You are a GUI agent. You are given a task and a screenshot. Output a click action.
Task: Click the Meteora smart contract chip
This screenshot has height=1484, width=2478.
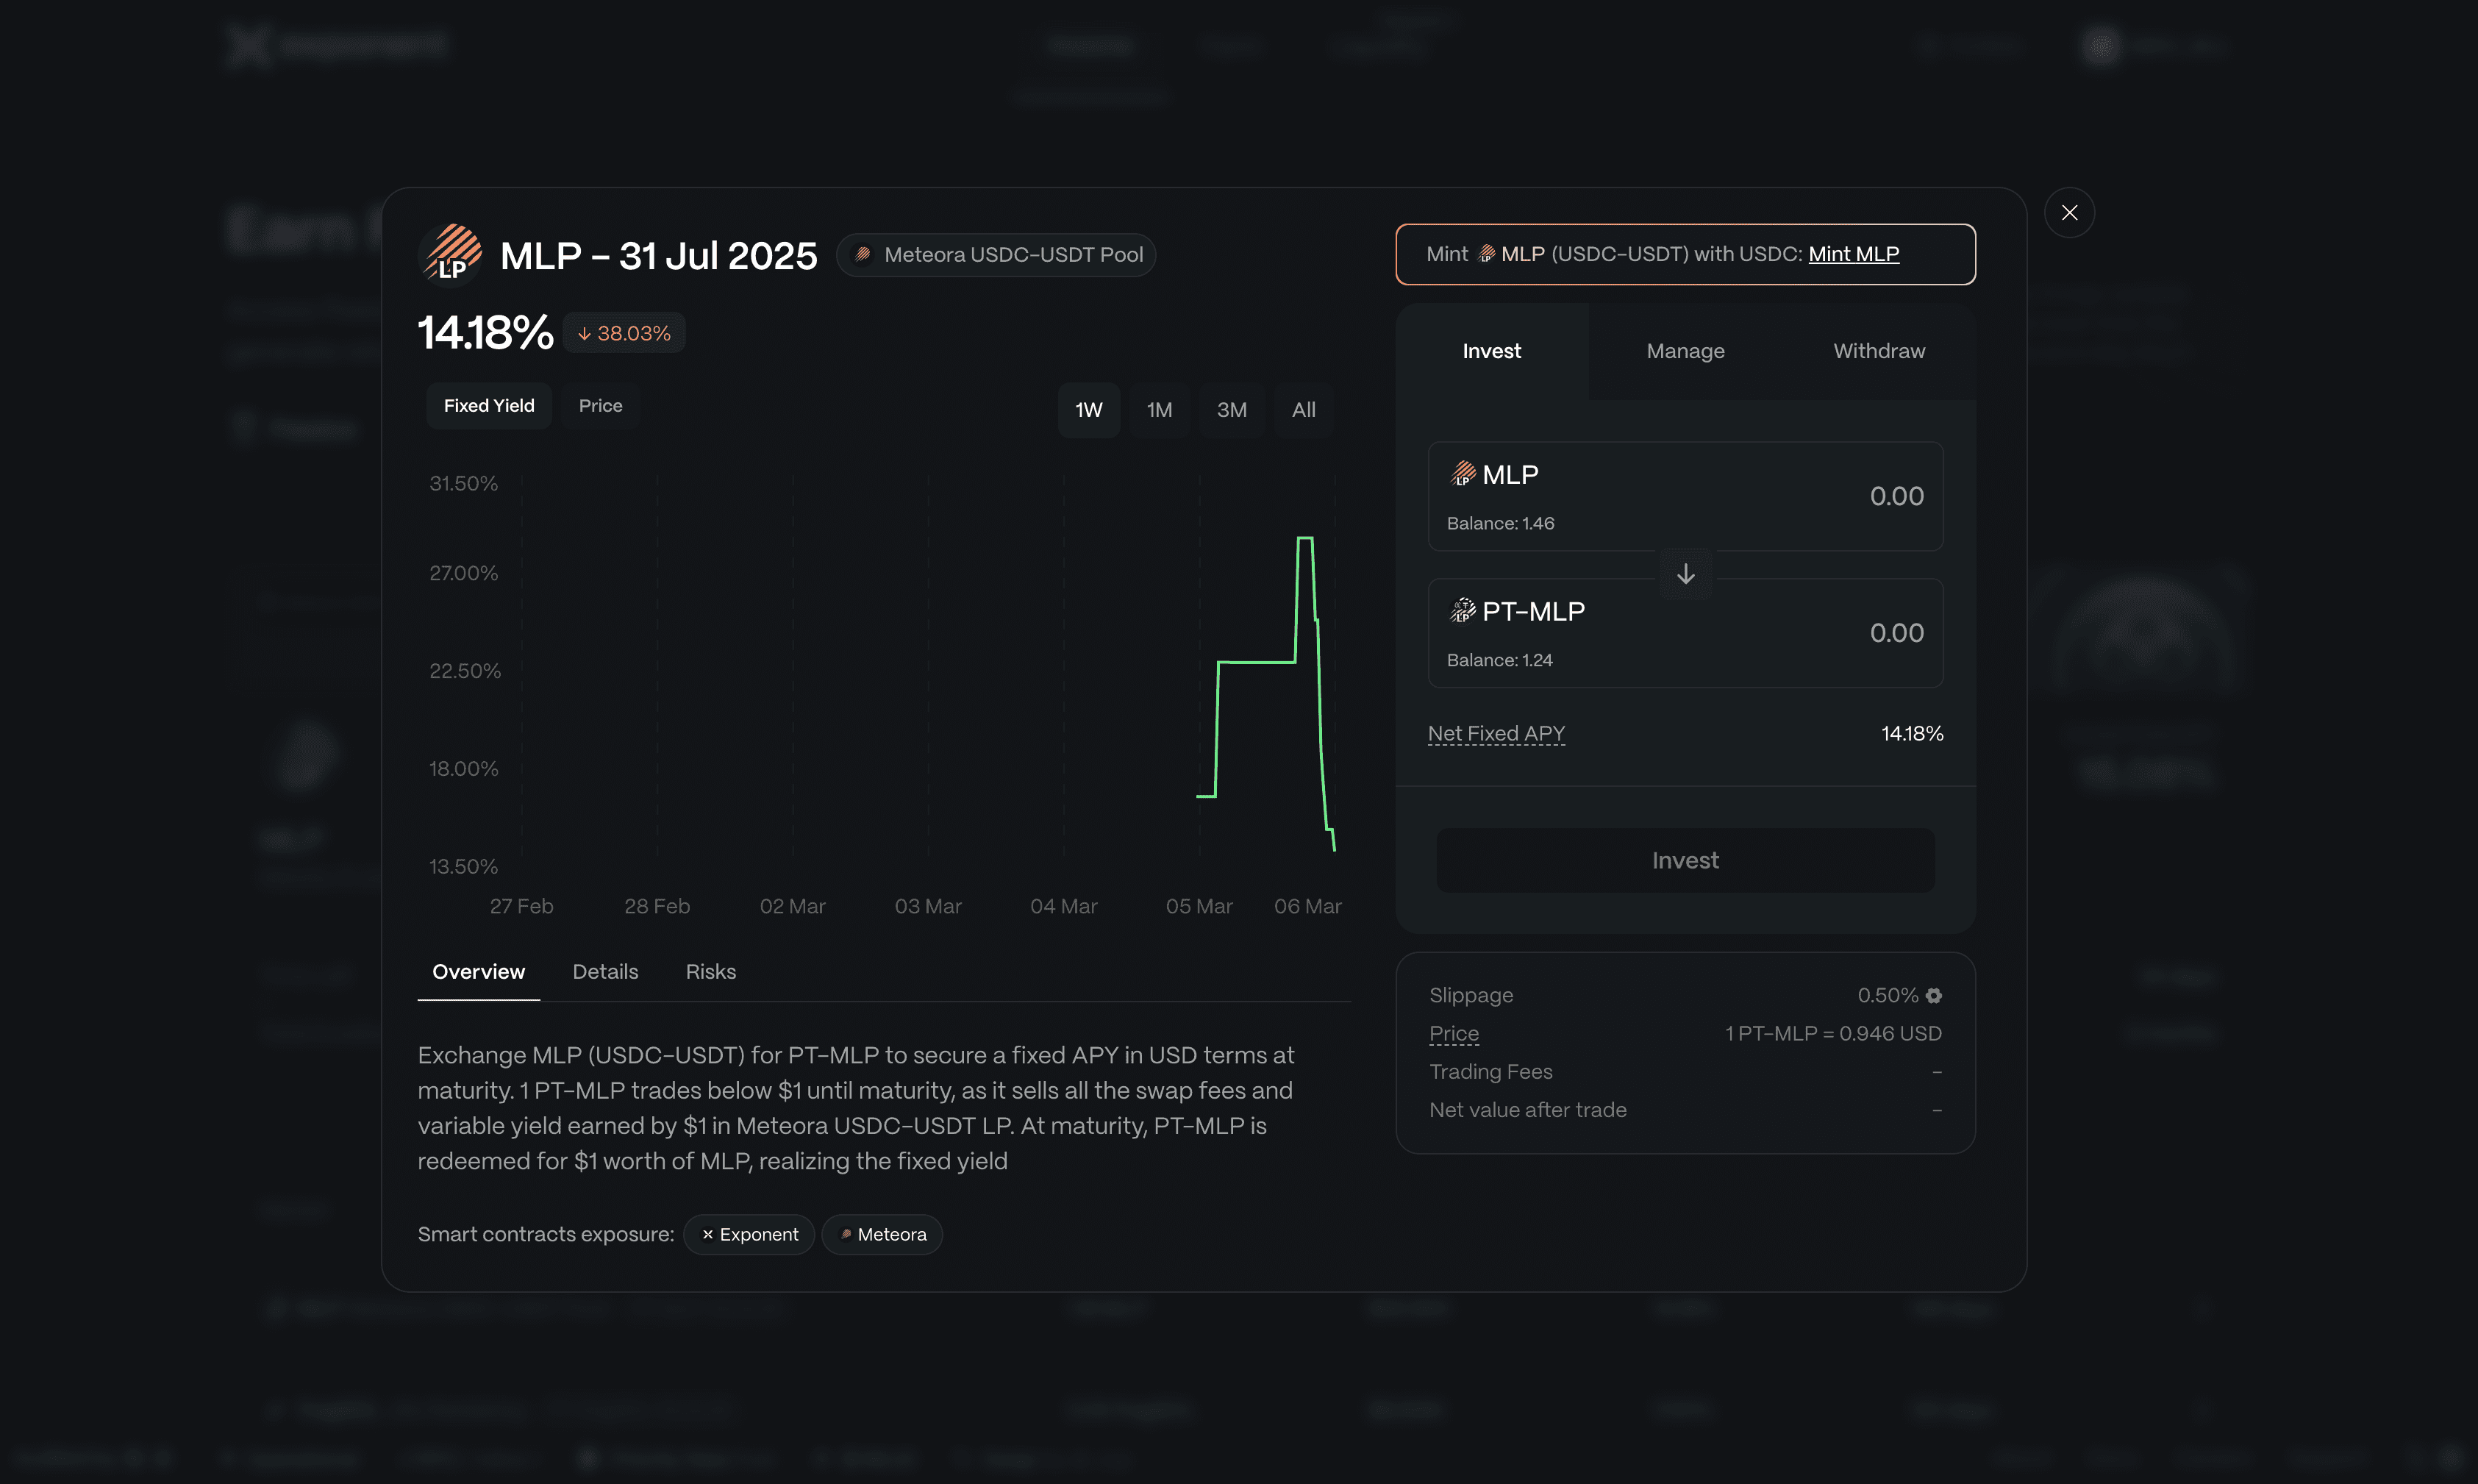click(882, 1234)
